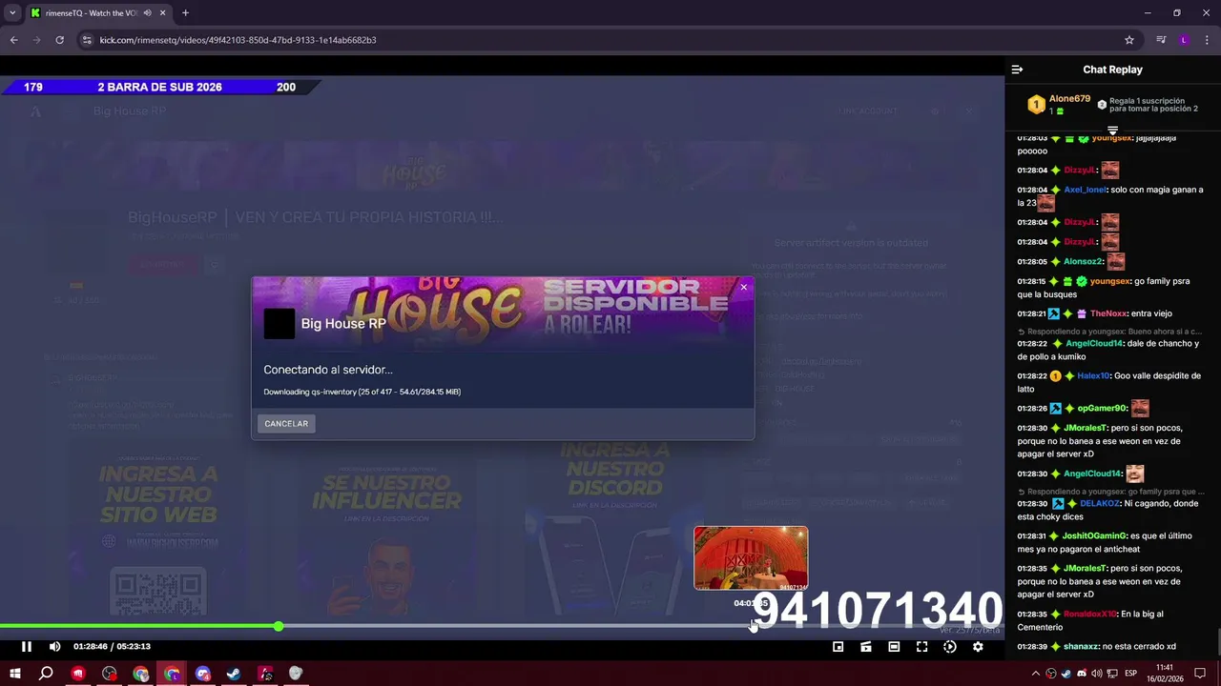Click the qs-inventory download progress text
The image size is (1221, 686).
click(362, 392)
